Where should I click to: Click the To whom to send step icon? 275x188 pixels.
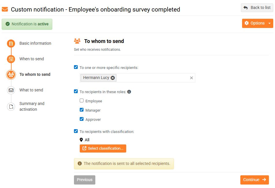coord(11,75)
